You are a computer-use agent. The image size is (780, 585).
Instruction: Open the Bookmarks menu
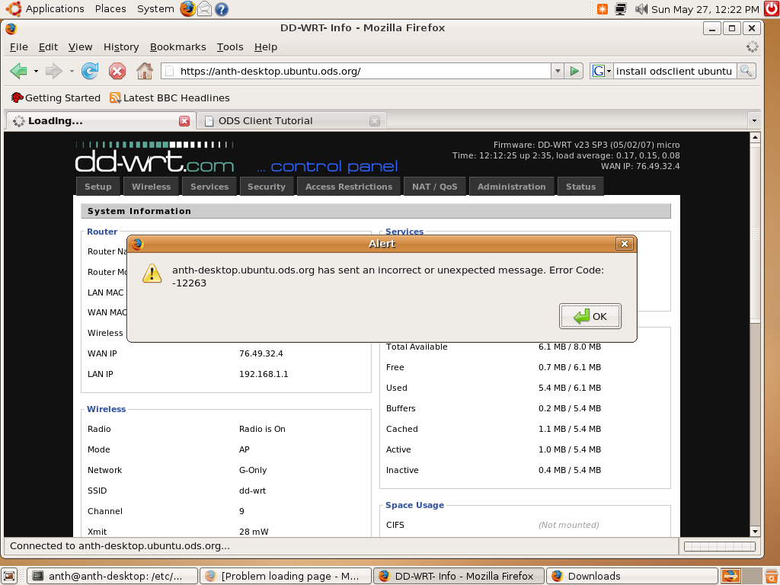click(x=177, y=46)
